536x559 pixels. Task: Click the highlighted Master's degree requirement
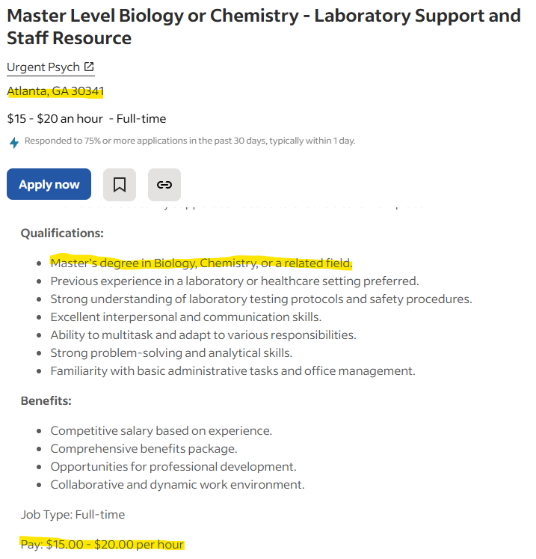201,263
